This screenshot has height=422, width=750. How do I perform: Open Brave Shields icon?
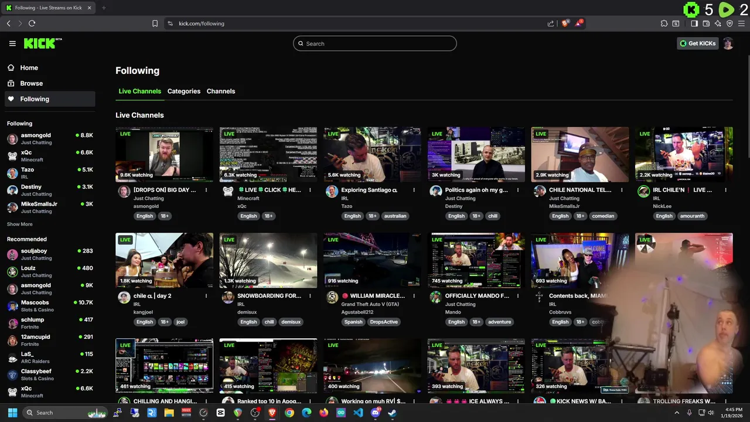pos(565,23)
